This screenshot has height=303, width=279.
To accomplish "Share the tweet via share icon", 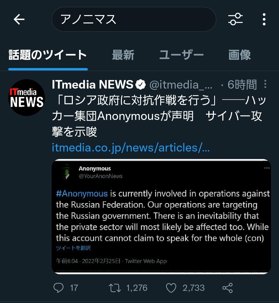I will click(228, 288).
